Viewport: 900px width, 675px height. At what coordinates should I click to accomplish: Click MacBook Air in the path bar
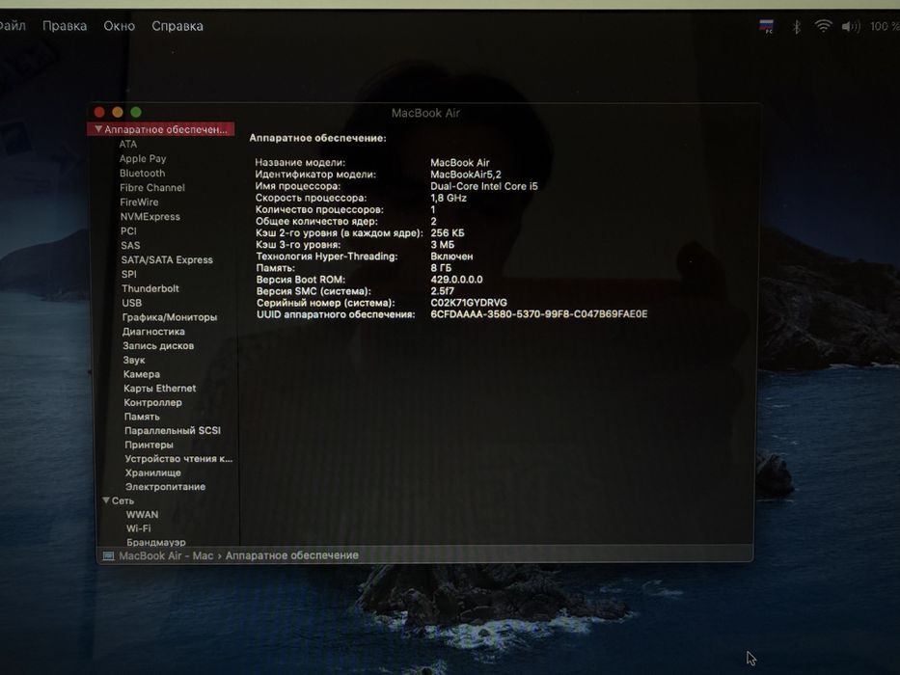pyautogui.click(x=150, y=555)
